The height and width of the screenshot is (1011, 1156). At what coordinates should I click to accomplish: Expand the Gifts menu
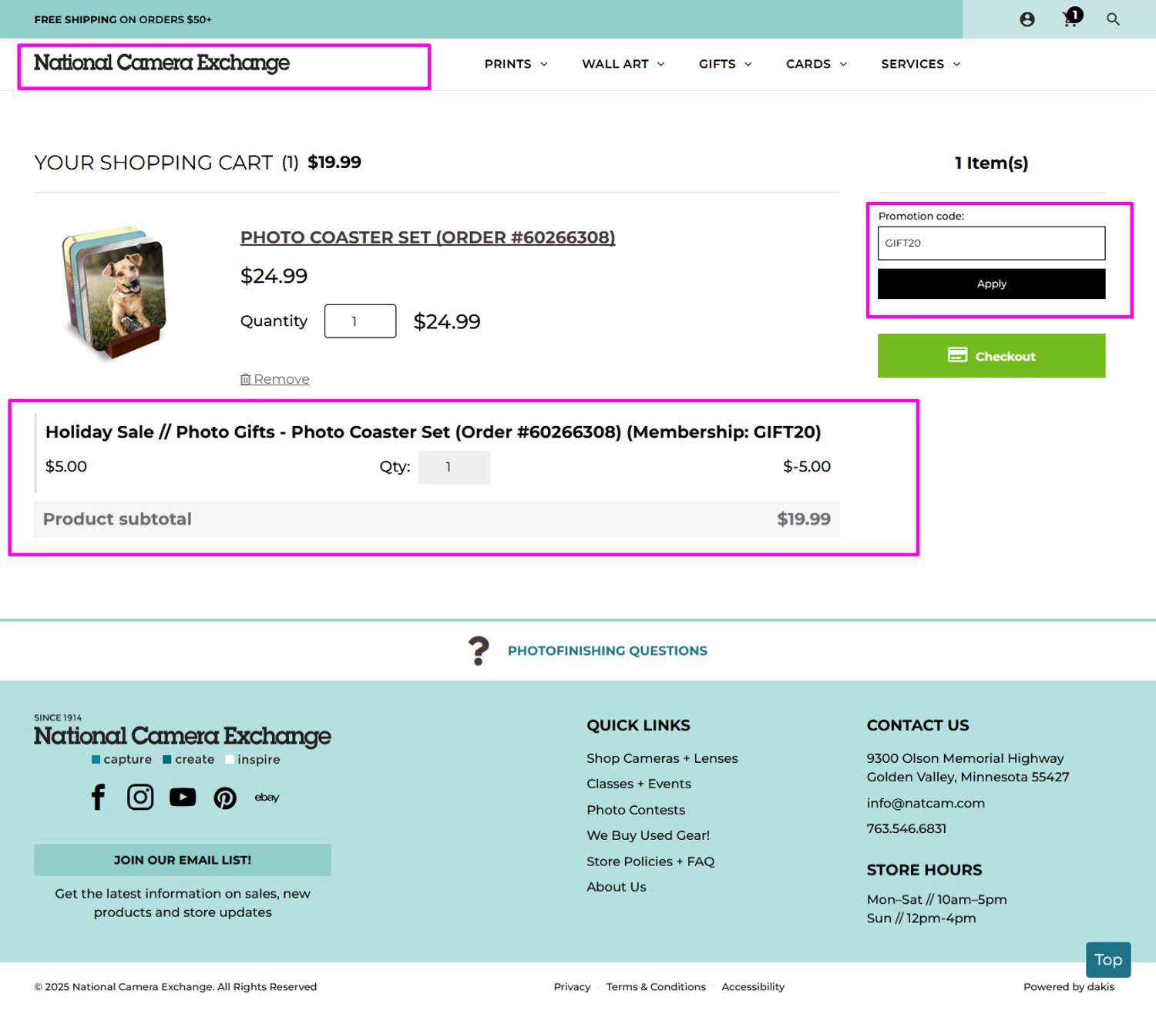(x=724, y=64)
